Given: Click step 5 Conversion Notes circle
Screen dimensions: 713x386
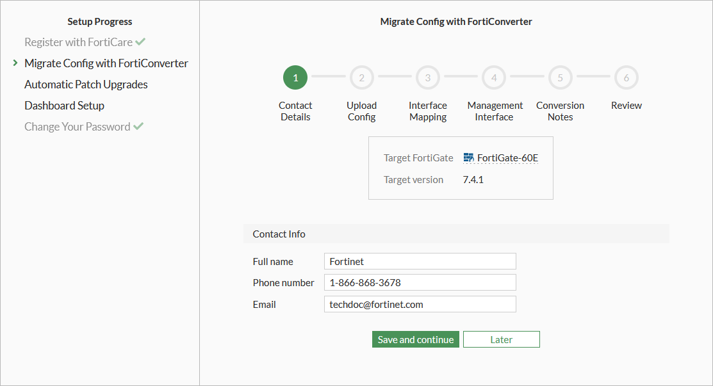Looking at the screenshot, I should [x=560, y=78].
